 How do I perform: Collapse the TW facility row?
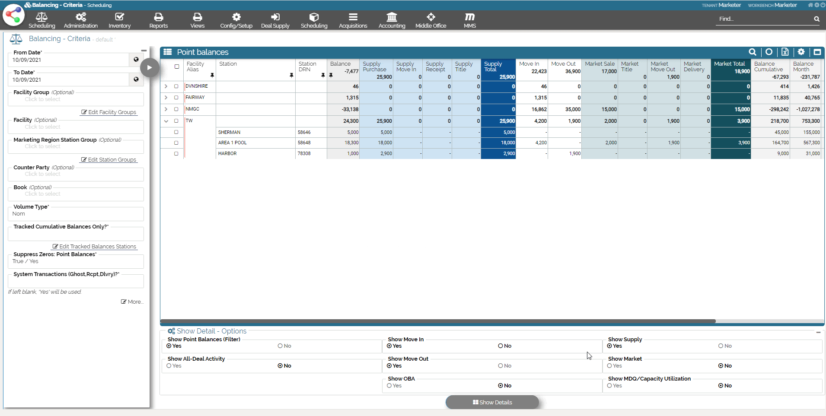[166, 121]
